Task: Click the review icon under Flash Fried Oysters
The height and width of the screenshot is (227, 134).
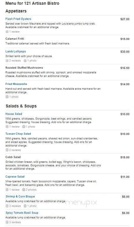Action: tap(7, 32)
